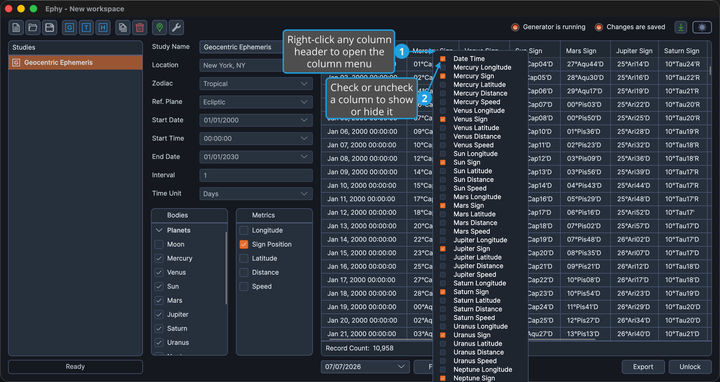Open the 07/07/2026 date dropdown
This screenshot has width=720, height=382.
pyautogui.click(x=365, y=367)
